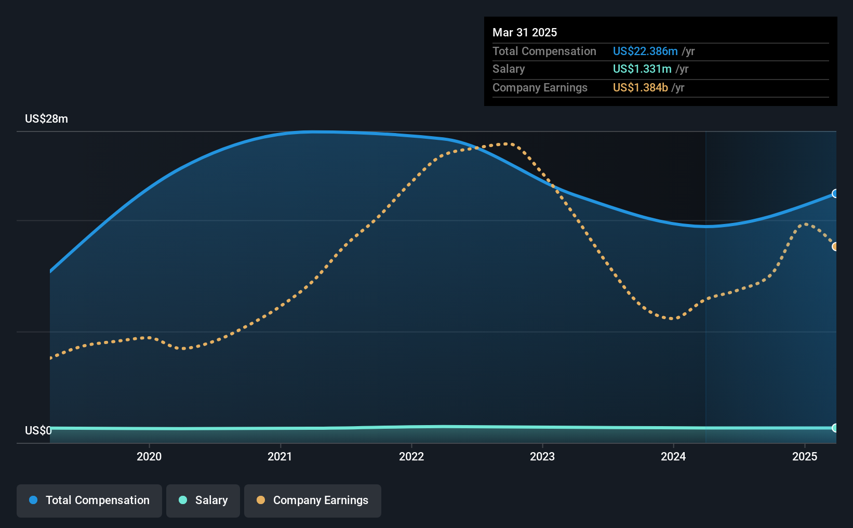Toggle the Salary series legend button
The height and width of the screenshot is (528, 853).
point(203,500)
